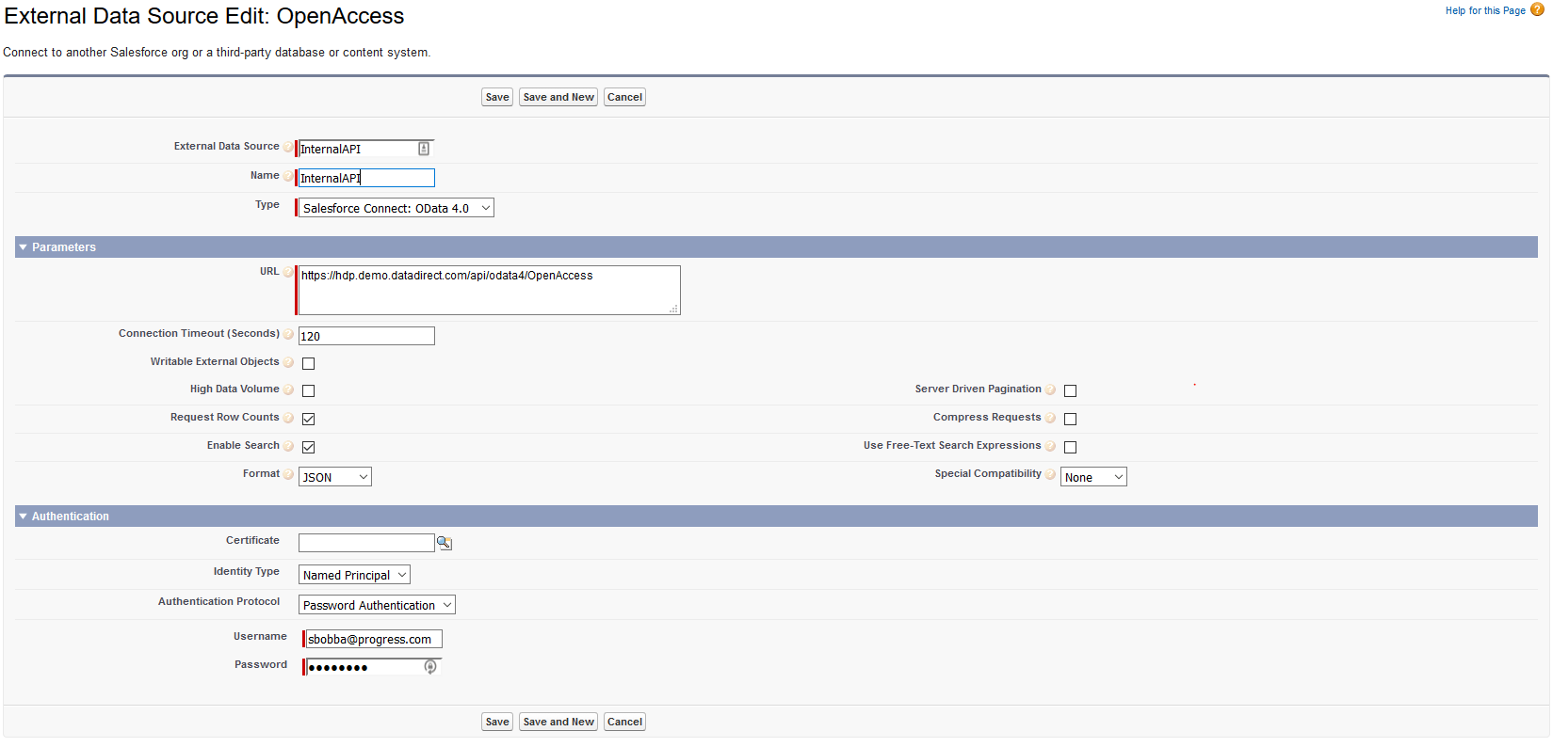Click the key icon inside Password field

(430, 667)
